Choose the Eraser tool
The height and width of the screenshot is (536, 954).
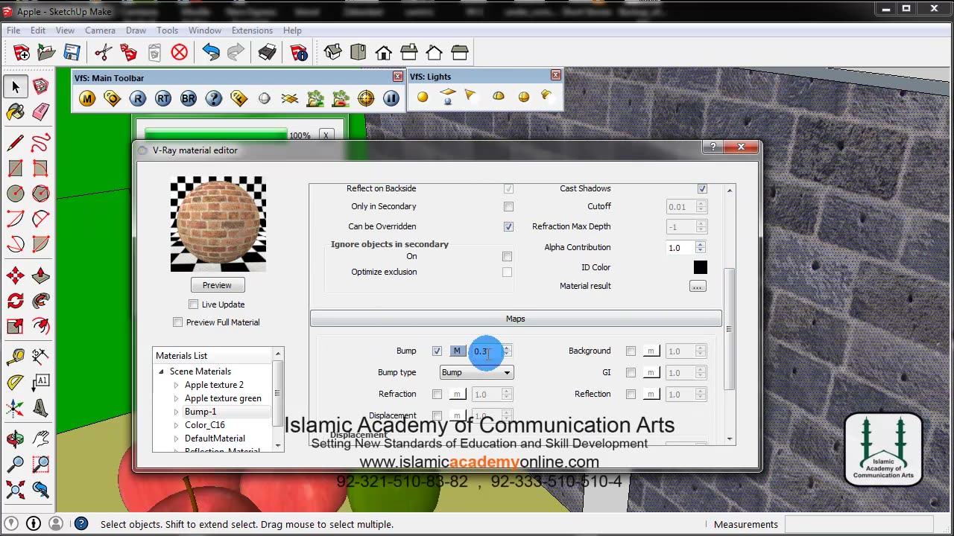[x=41, y=112]
